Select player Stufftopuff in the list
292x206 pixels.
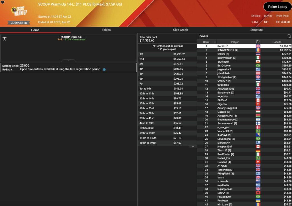(x=244, y=62)
